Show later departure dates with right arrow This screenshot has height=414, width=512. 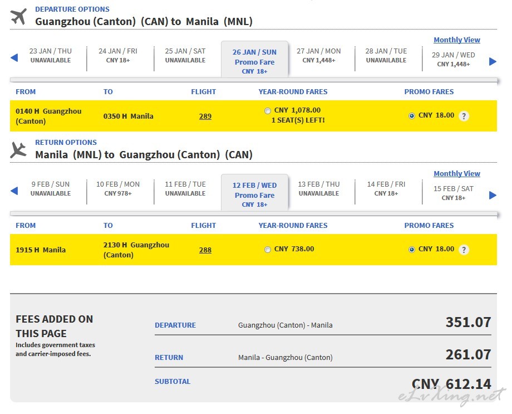tap(493, 61)
